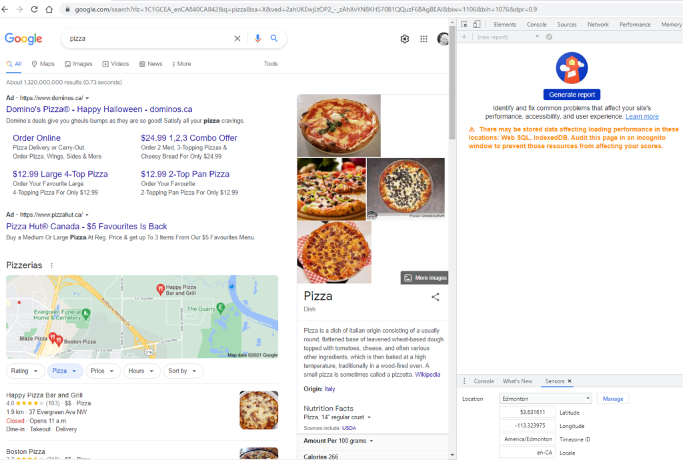
Task: Open the Pizzerias section options menu
Action: [x=52, y=265]
